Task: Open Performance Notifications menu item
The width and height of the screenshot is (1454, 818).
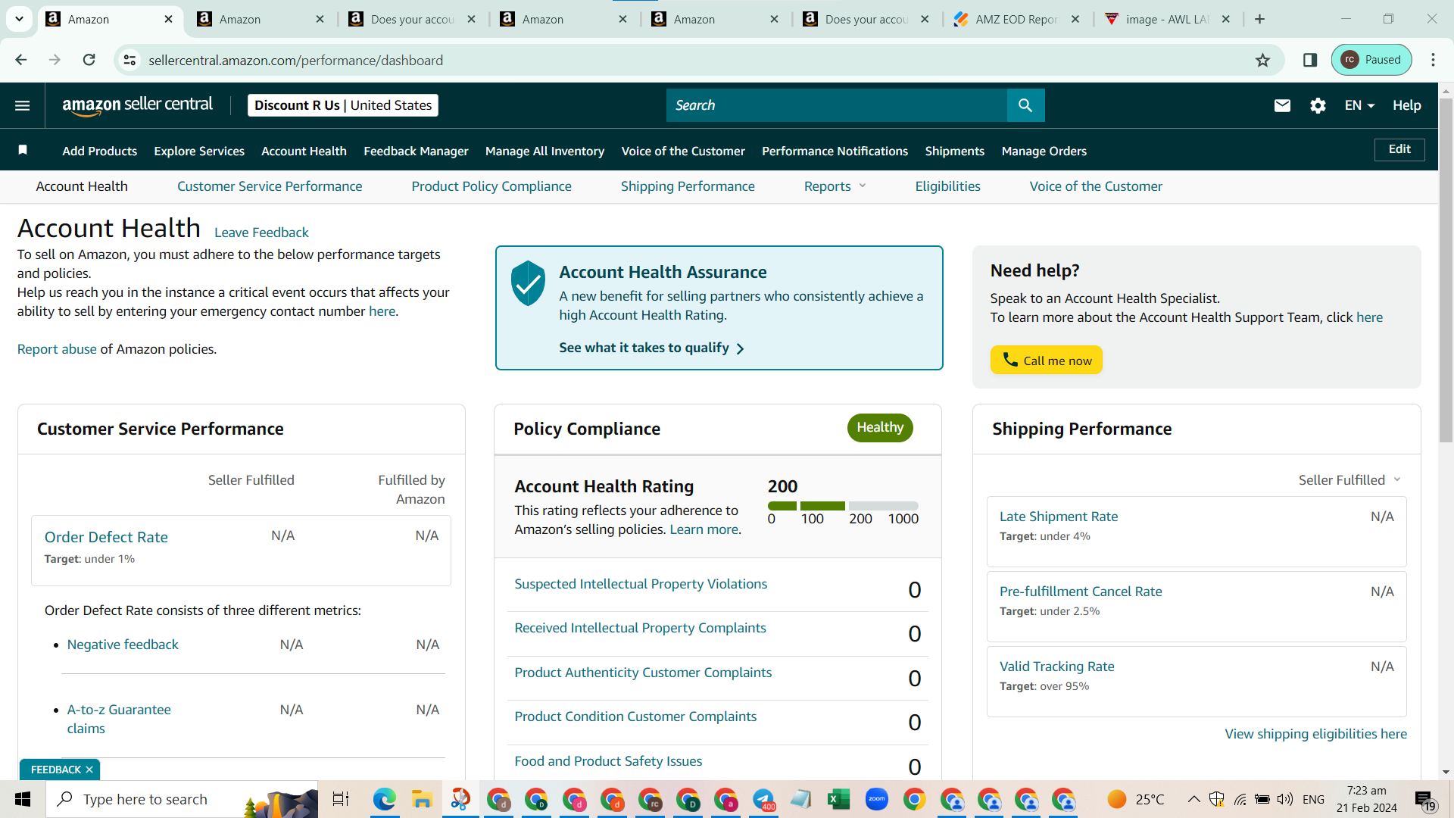Action: click(x=835, y=151)
